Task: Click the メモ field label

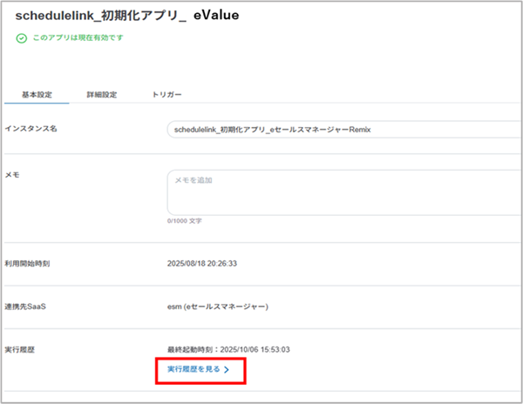Action: [x=12, y=174]
